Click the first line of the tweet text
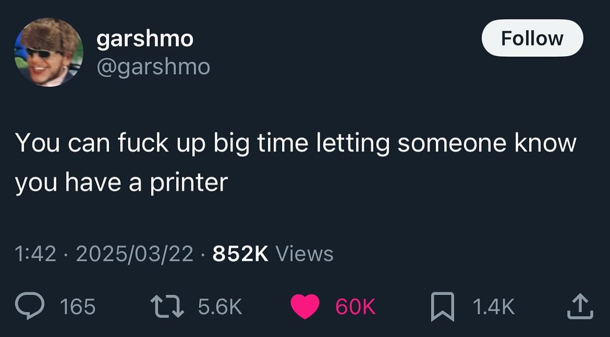 click(x=296, y=143)
